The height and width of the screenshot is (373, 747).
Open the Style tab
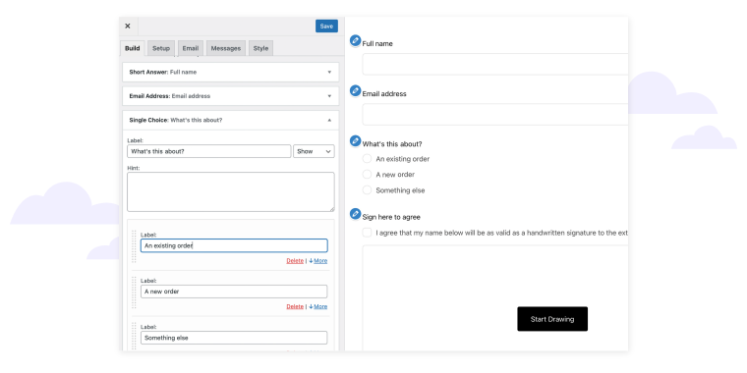point(260,48)
